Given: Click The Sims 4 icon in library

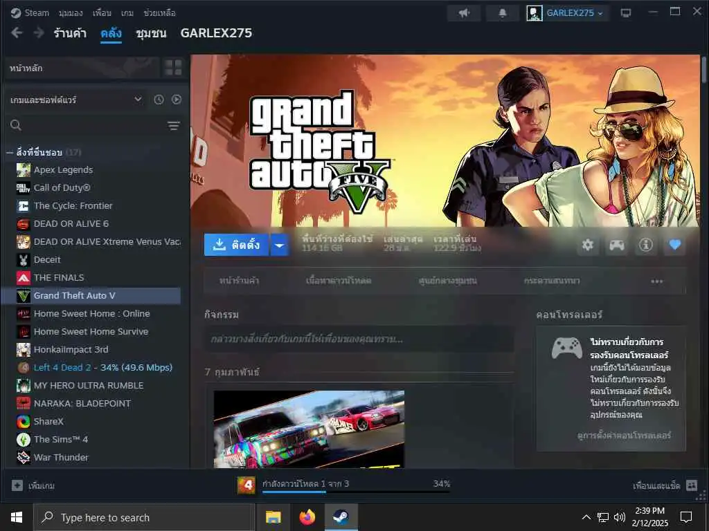Looking at the screenshot, I should (x=24, y=439).
